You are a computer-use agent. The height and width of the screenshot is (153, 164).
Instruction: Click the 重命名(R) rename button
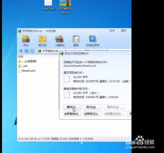(114, 107)
